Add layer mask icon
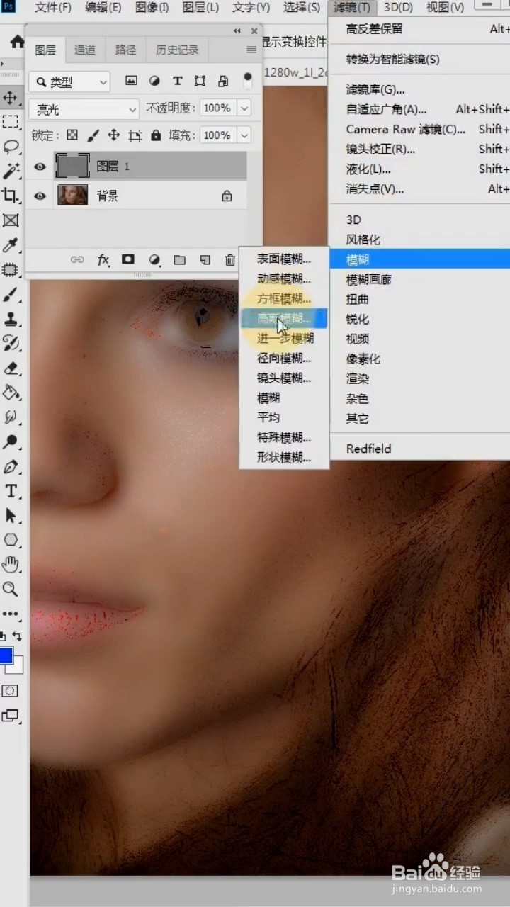 pos(128,260)
